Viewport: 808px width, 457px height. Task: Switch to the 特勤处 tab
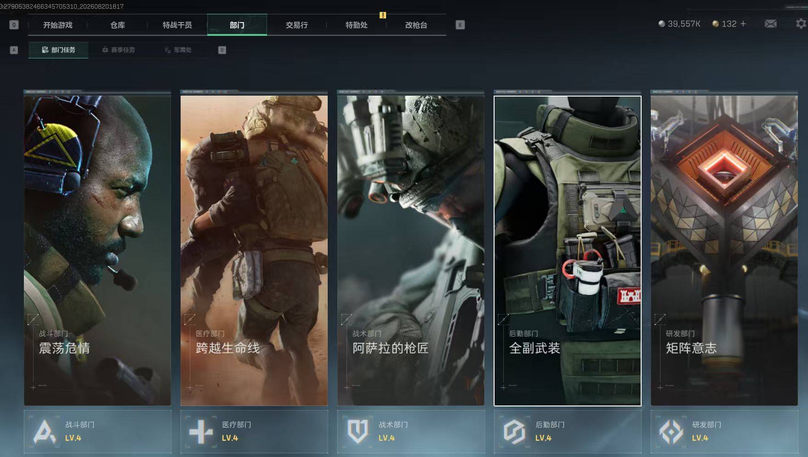coord(357,25)
